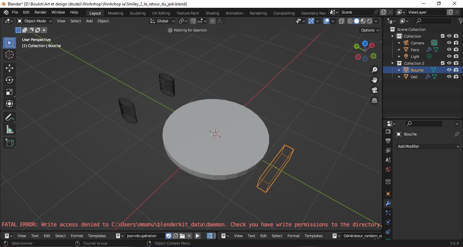Toggle visibility of the Camera object
463x247 pixels.
tap(449, 43)
